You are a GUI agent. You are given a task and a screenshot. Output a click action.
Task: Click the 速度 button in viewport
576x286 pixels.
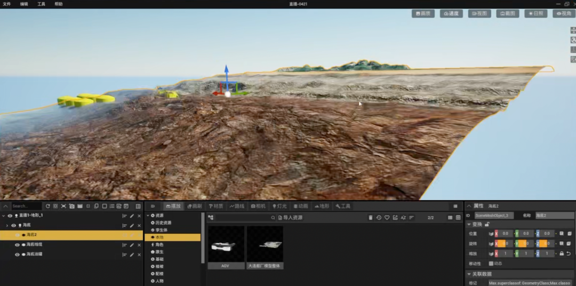pyautogui.click(x=451, y=13)
